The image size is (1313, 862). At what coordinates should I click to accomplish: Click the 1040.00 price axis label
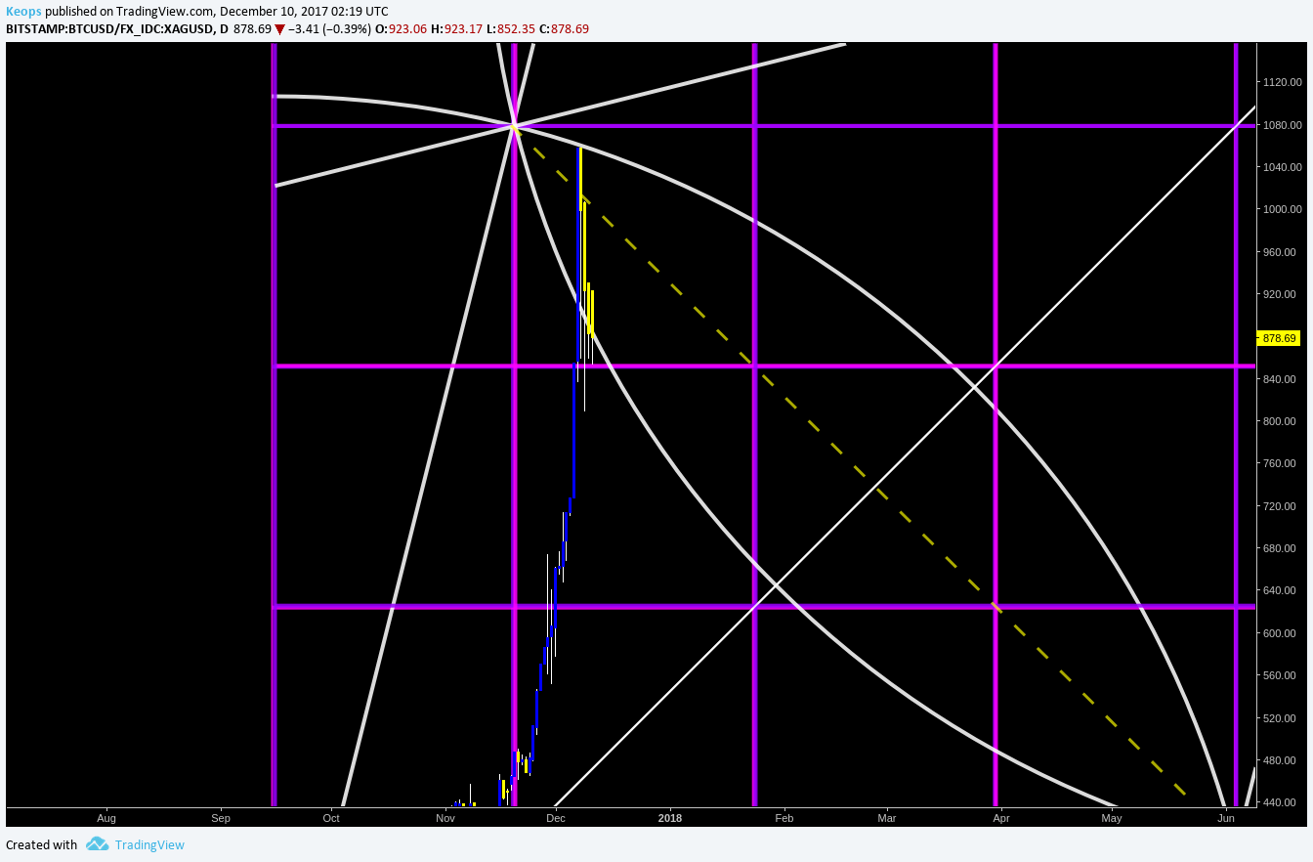(1282, 167)
